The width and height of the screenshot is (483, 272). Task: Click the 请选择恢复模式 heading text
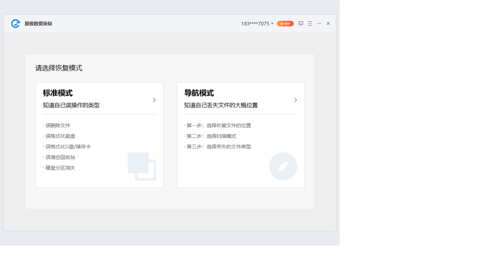point(58,68)
